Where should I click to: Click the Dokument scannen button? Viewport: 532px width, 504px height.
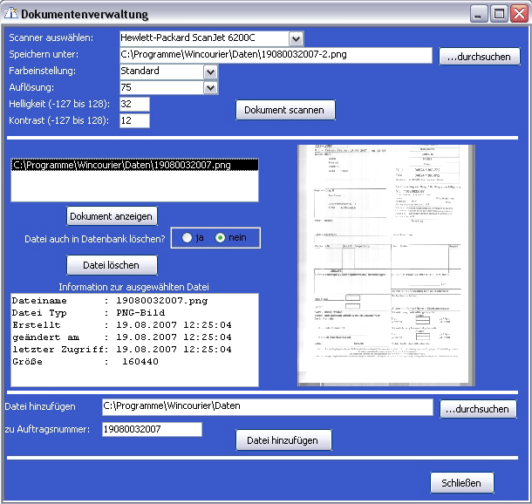(285, 110)
